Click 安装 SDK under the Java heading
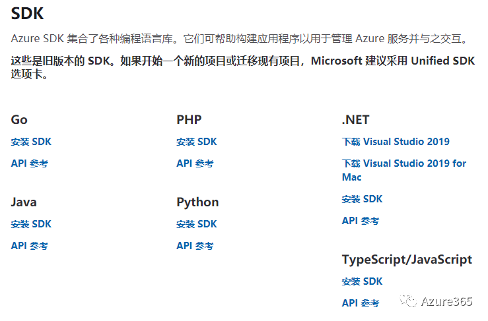 click(x=31, y=224)
